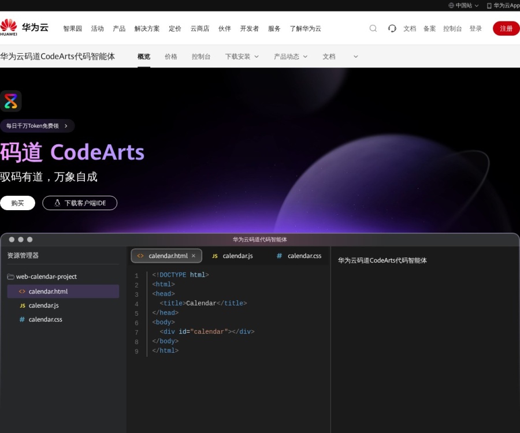Open 定价 menu
The width and height of the screenshot is (520, 433).
click(175, 28)
